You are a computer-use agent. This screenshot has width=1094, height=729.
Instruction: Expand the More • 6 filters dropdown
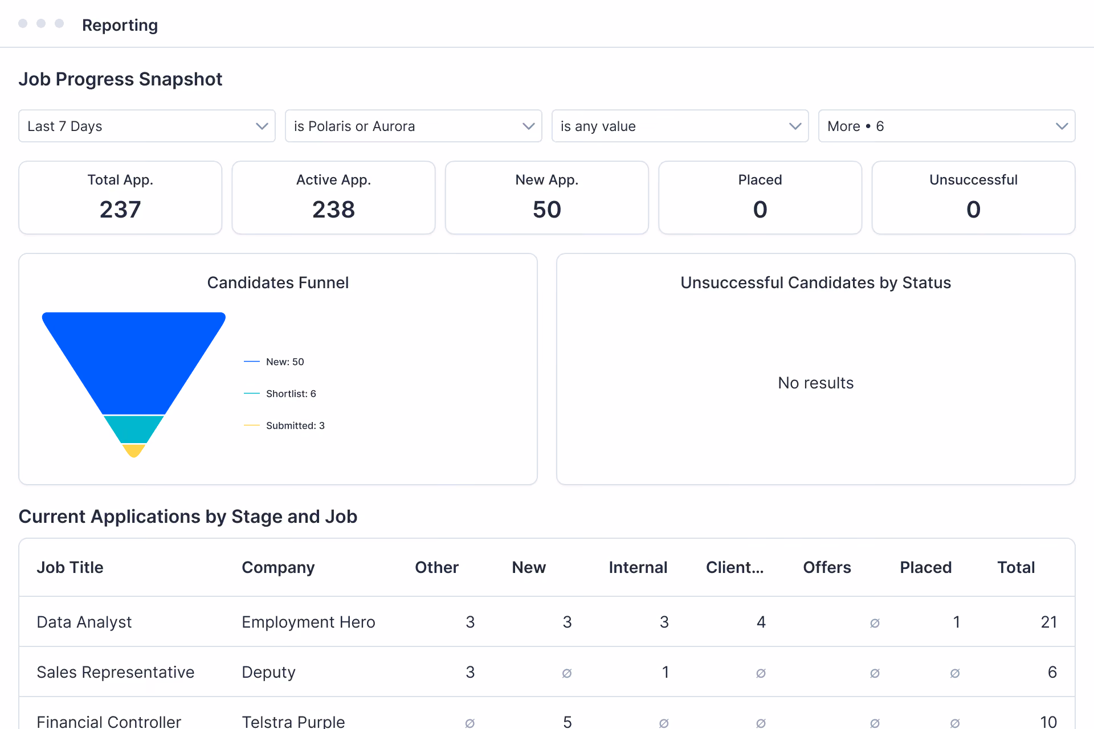click(x=947, y=126)
